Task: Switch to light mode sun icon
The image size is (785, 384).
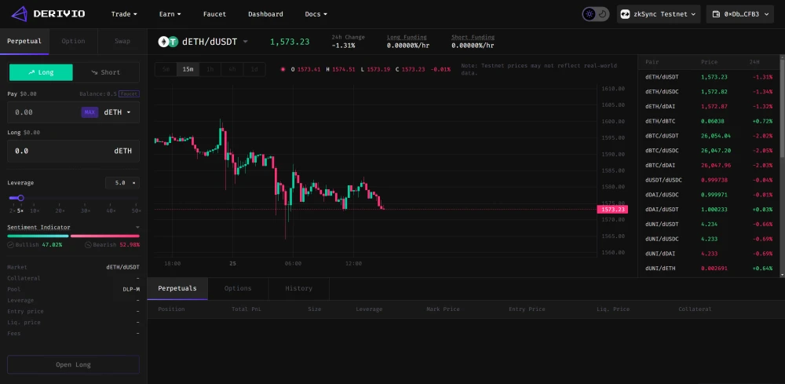Action: [x=590, y=14]
